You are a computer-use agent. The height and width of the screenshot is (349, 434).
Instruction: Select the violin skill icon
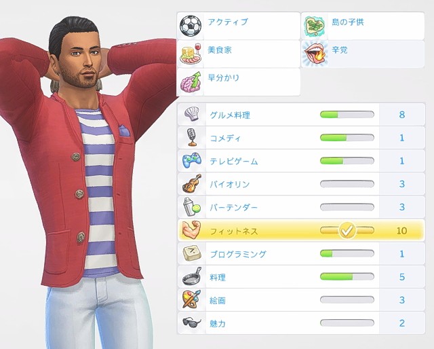(192, 183)
